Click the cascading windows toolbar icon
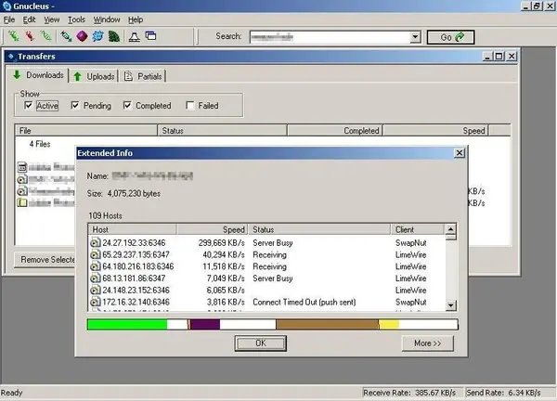This screenshot has width=557, height=401. click(151, 37)
